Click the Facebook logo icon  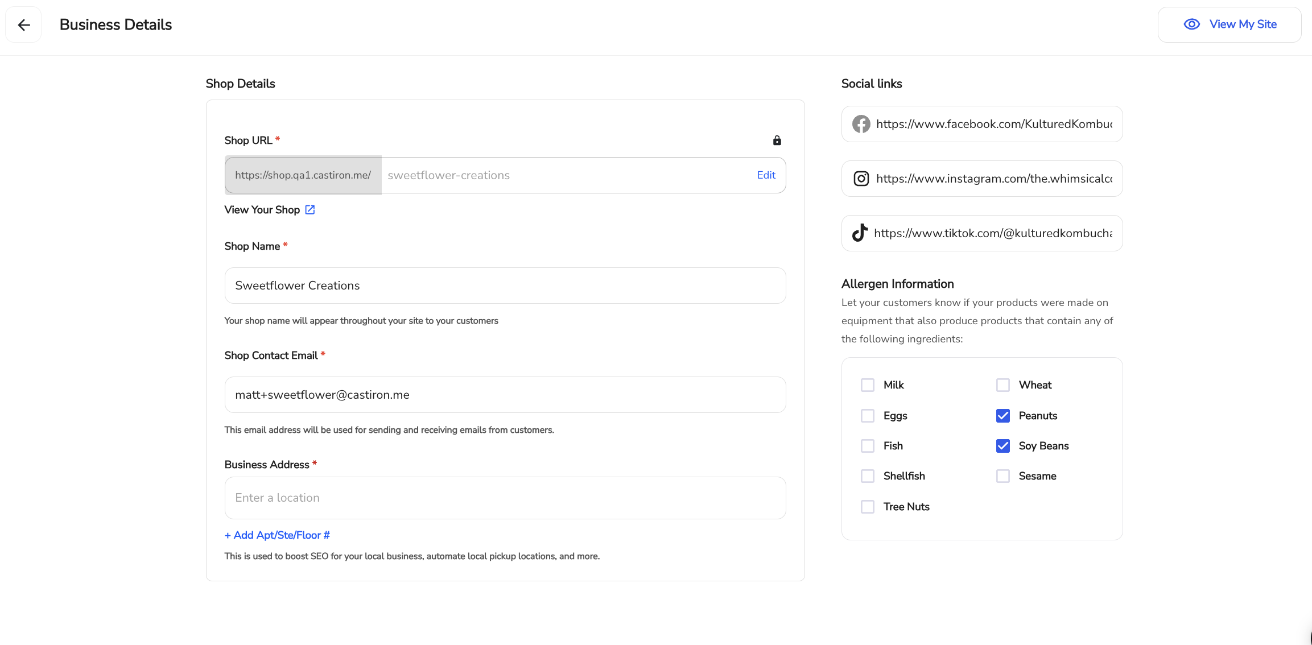pyautogui.click(x=861, y=124)
